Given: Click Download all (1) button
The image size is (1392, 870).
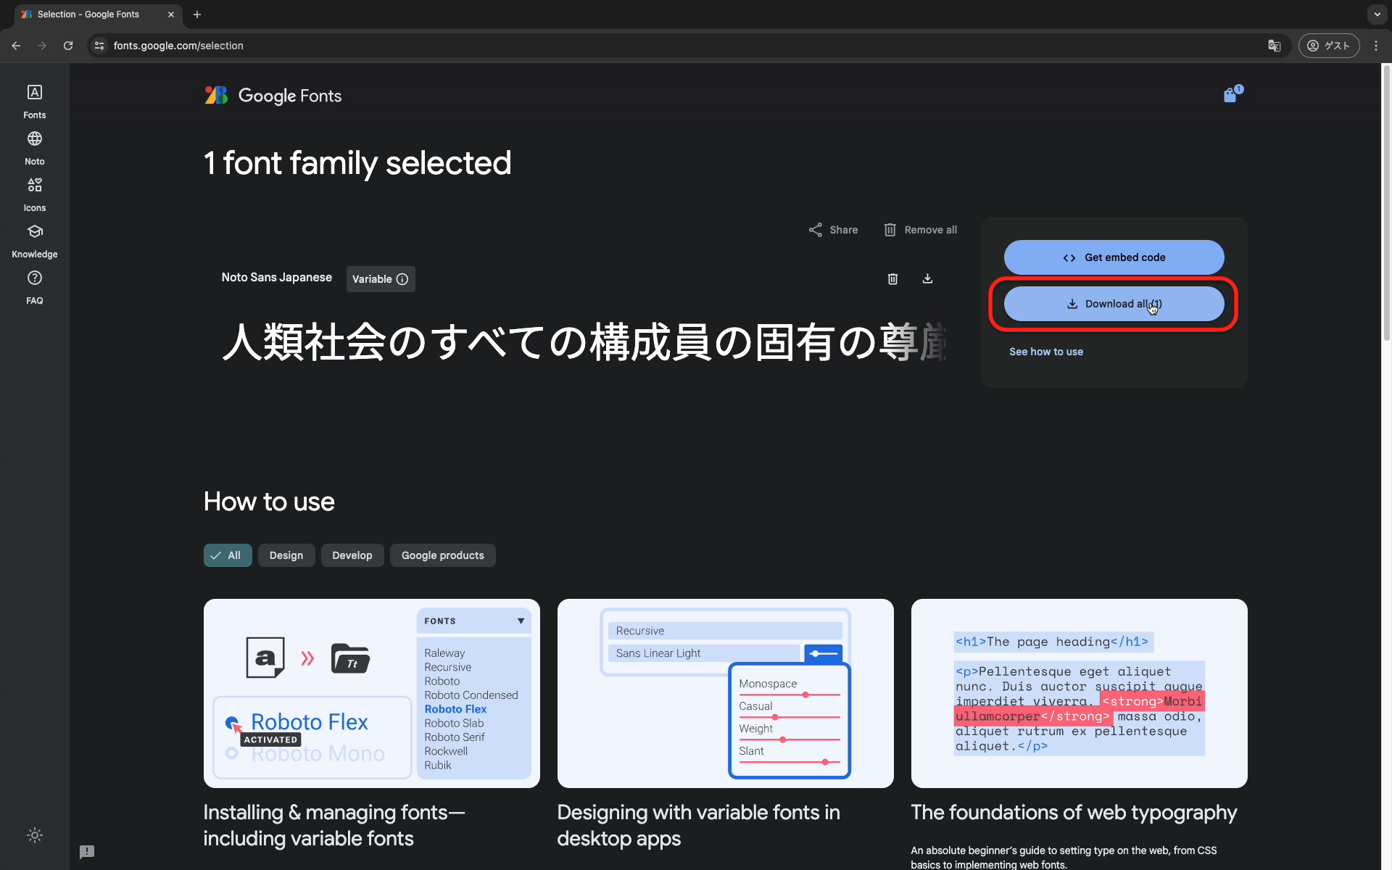Looking at the screenshot, I should pyautogui.click(x=1114, y=304).
